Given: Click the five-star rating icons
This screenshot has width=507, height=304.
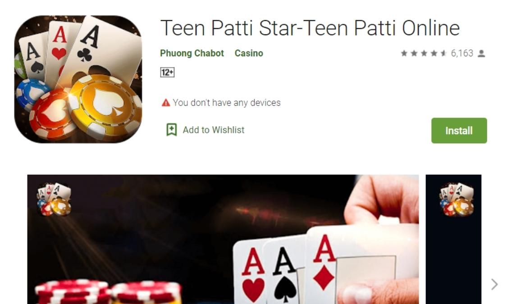Looking at the screenshot, I should click(424, 53).
